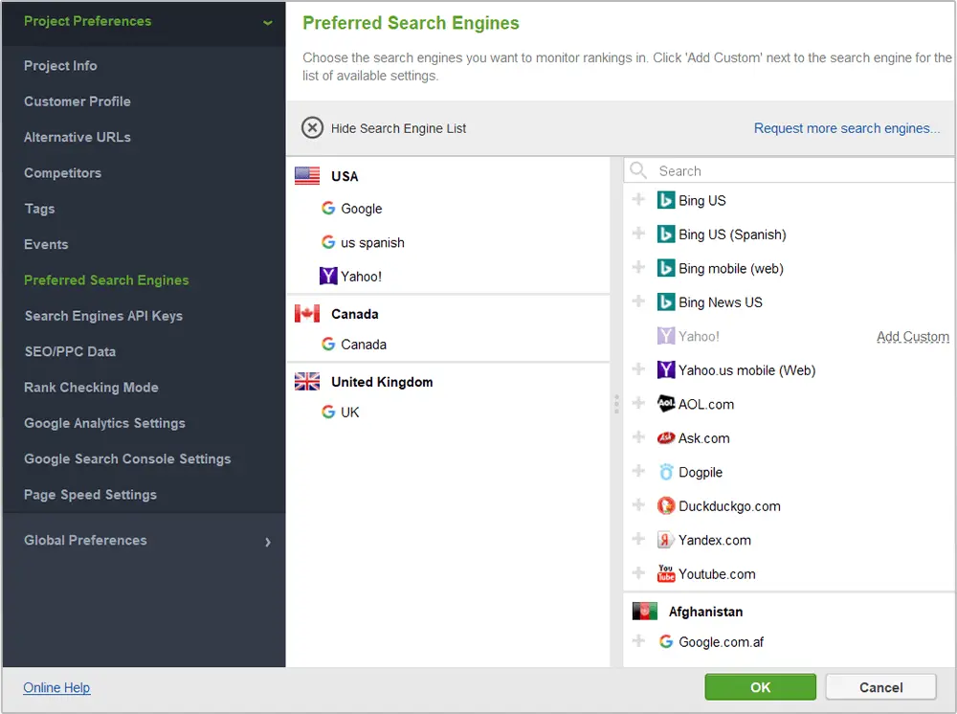Screen dimensions: 957x714
Task: Add Dogpile using the plus icon
Action: (x=639, y=472)
